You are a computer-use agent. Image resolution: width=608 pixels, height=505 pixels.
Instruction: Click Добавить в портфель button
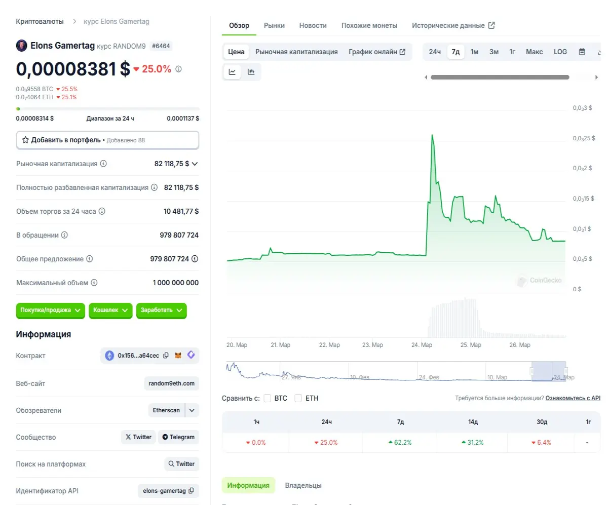tap(107, 140)
